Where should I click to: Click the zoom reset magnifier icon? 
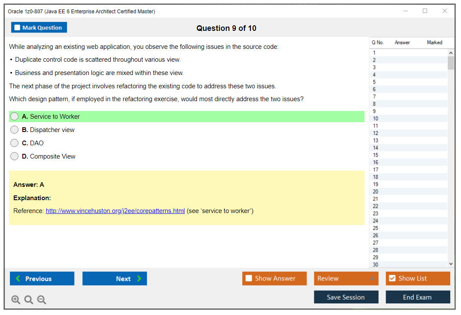pos(29,300)
